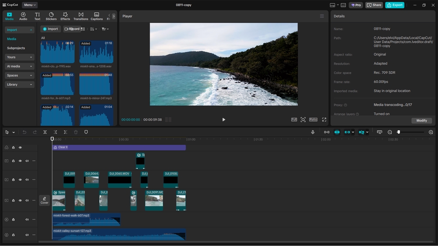Image resolution: width=438 pixels, height=246 pixels.
Task: Zoom out the timeline
Action: coord(390,132)
